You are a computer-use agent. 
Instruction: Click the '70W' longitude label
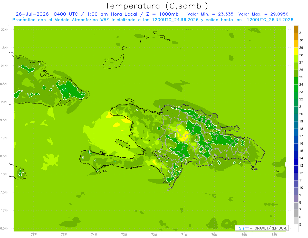pos(214,234)
